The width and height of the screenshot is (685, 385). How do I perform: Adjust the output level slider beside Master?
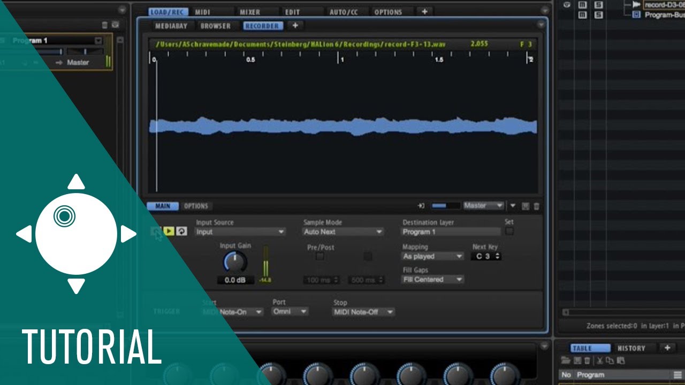446,206
